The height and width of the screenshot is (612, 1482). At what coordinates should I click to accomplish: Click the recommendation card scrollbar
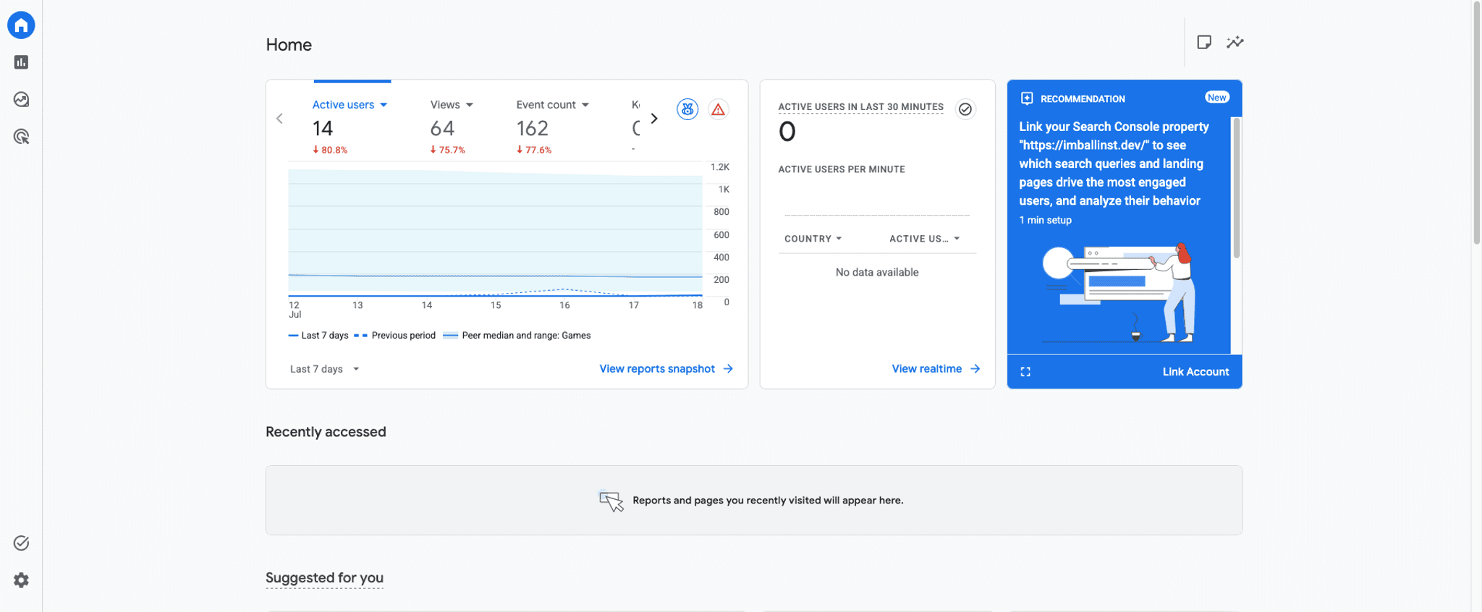coord(1237,188)
